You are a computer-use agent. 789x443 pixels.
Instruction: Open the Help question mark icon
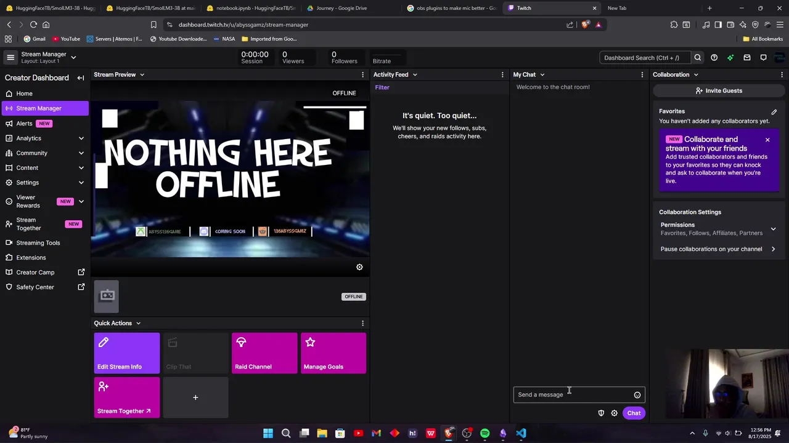pos(714,58)
